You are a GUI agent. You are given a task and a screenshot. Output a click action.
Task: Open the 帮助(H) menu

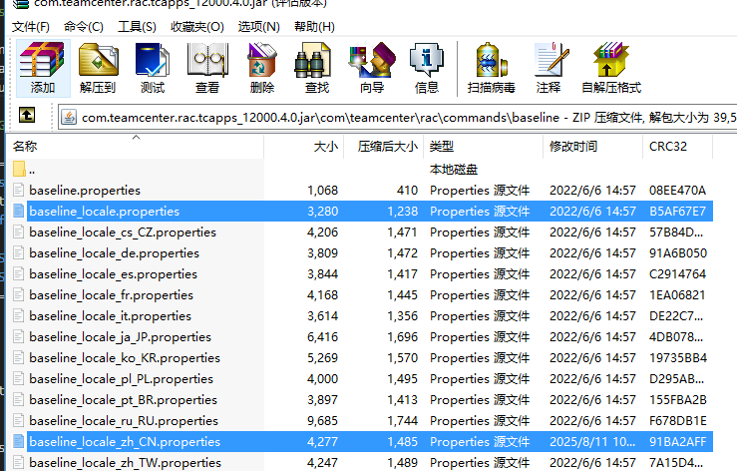point(314,26)
